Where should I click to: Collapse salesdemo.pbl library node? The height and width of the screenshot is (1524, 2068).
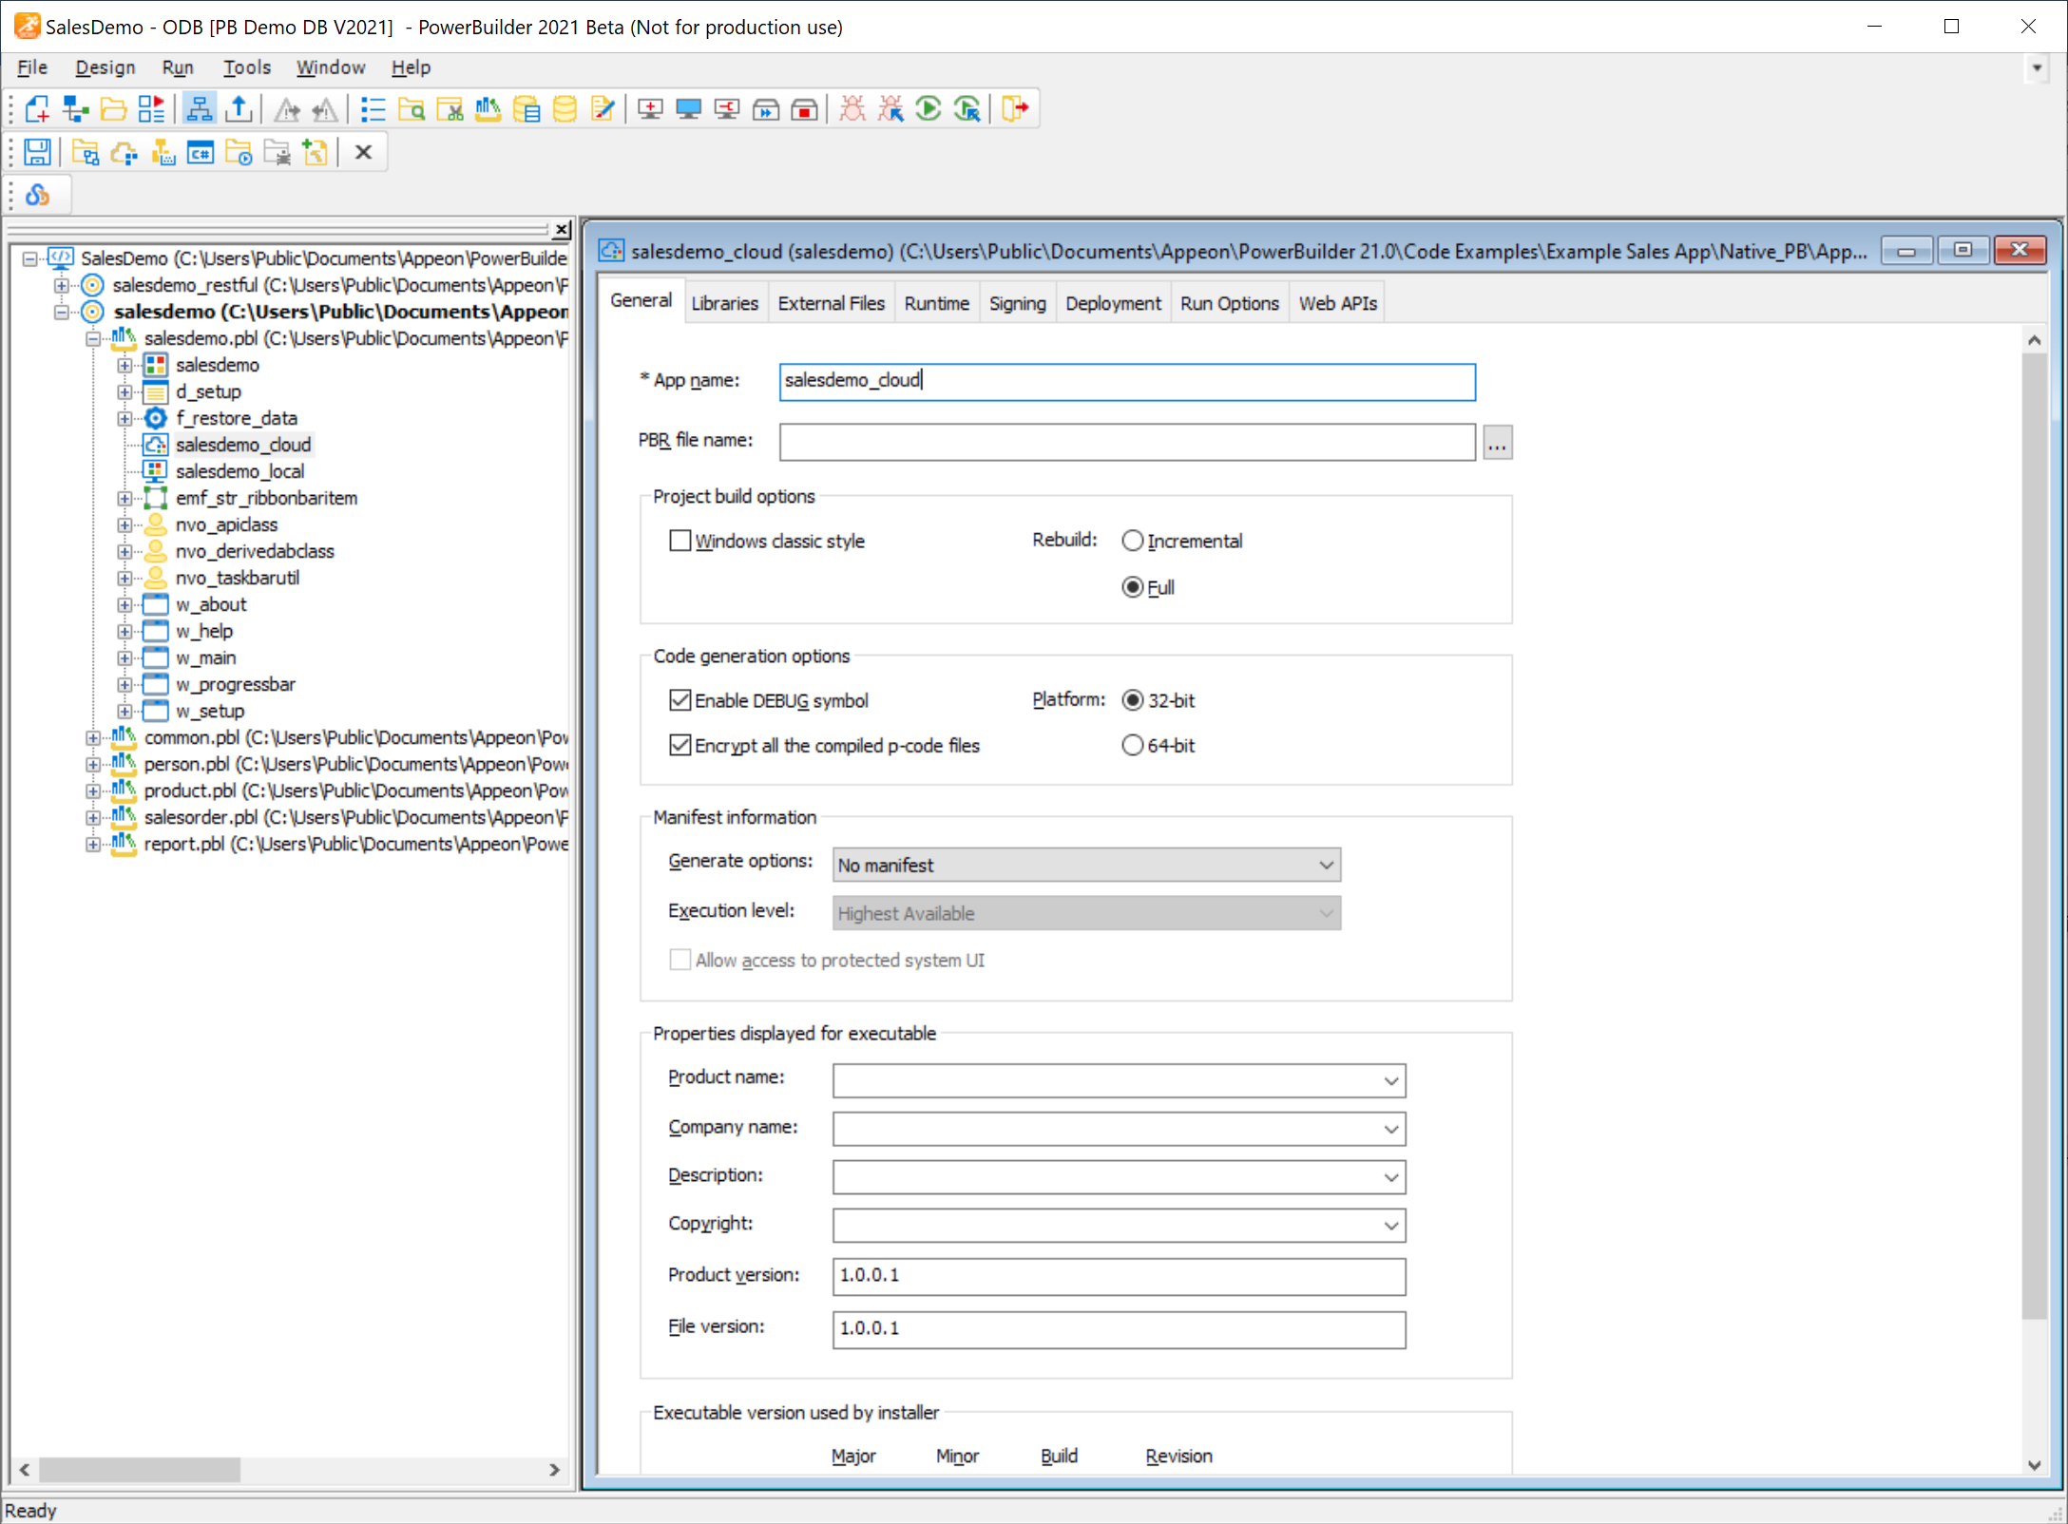92,338
